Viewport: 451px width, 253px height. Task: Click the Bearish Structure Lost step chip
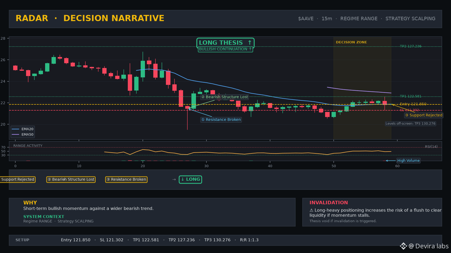click(x=71, y=179)
